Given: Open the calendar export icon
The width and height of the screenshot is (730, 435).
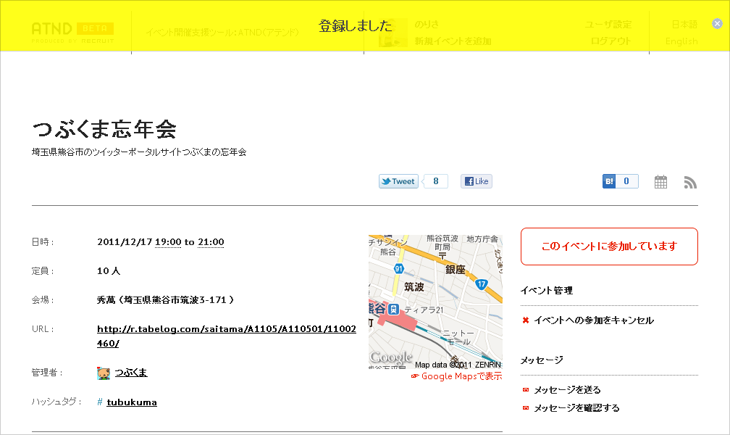Looking at the screenshot, I should click(660, 182).
